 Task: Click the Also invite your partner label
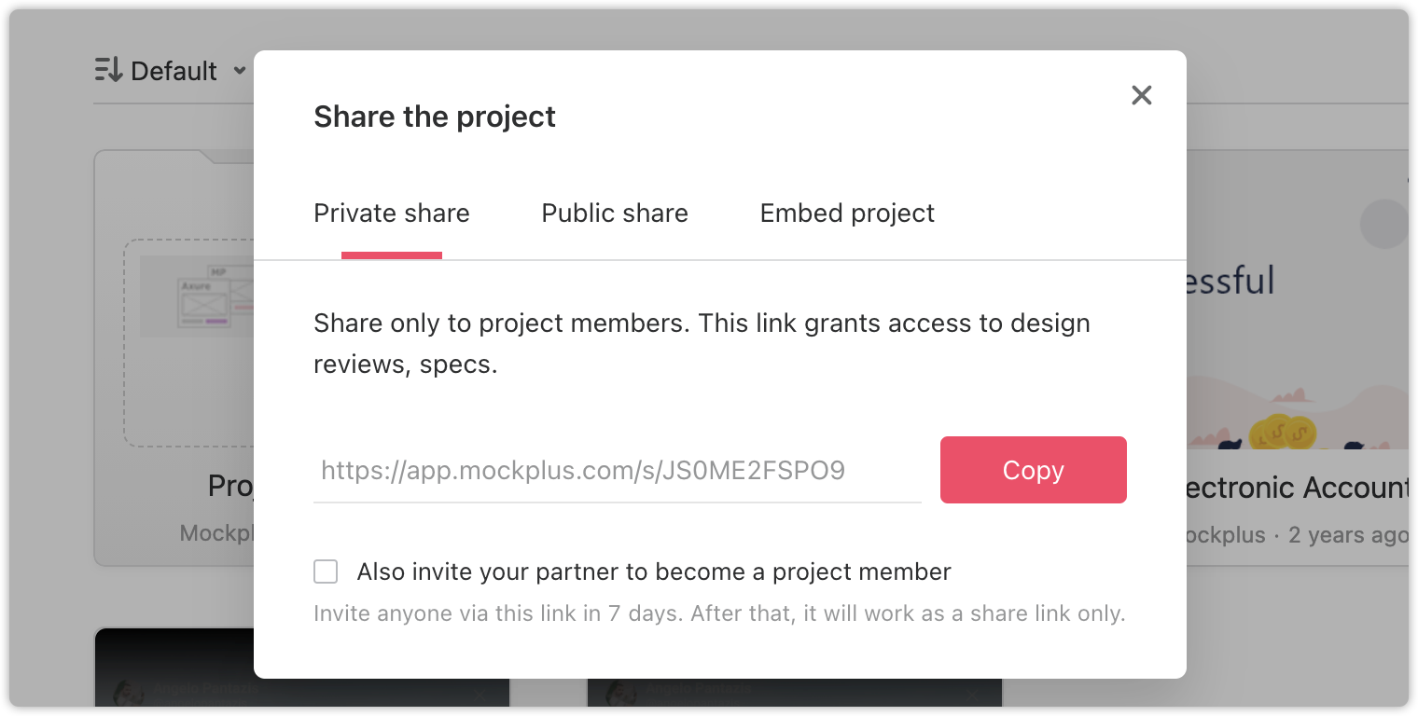pos(654,571)
